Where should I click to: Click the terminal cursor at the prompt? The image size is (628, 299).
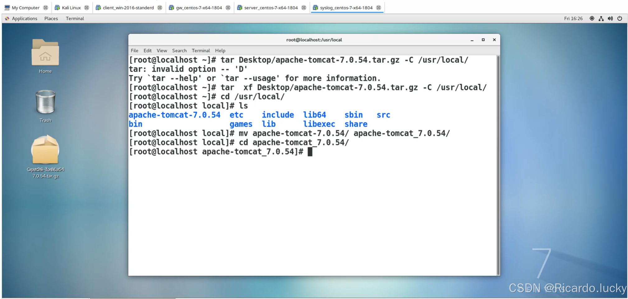[x=310, y=152]
